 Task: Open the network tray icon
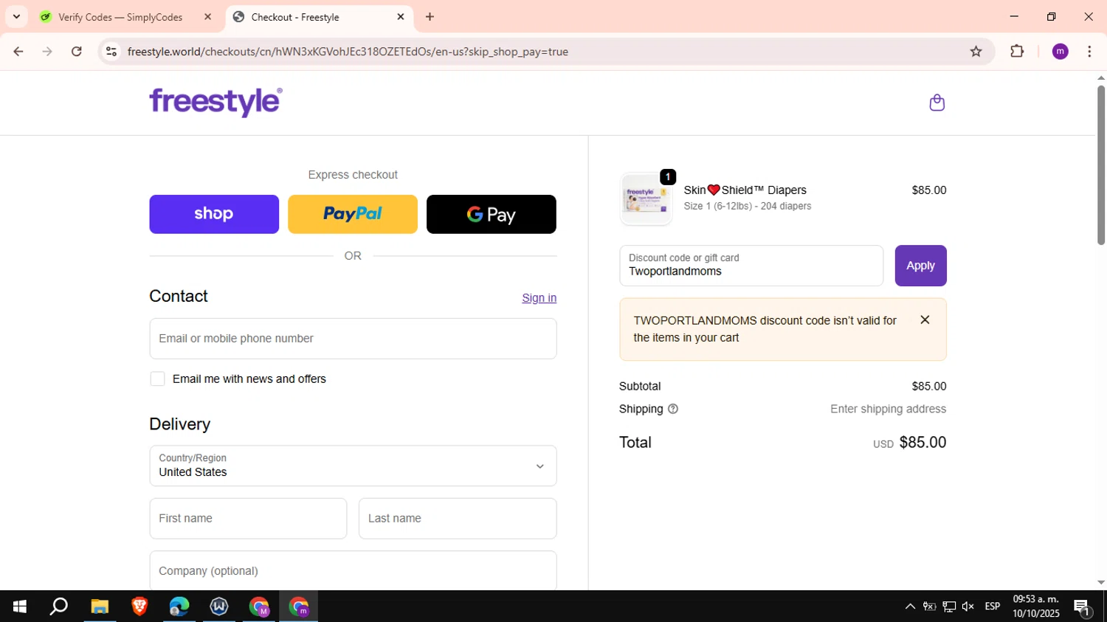click(x=949, y=607)
